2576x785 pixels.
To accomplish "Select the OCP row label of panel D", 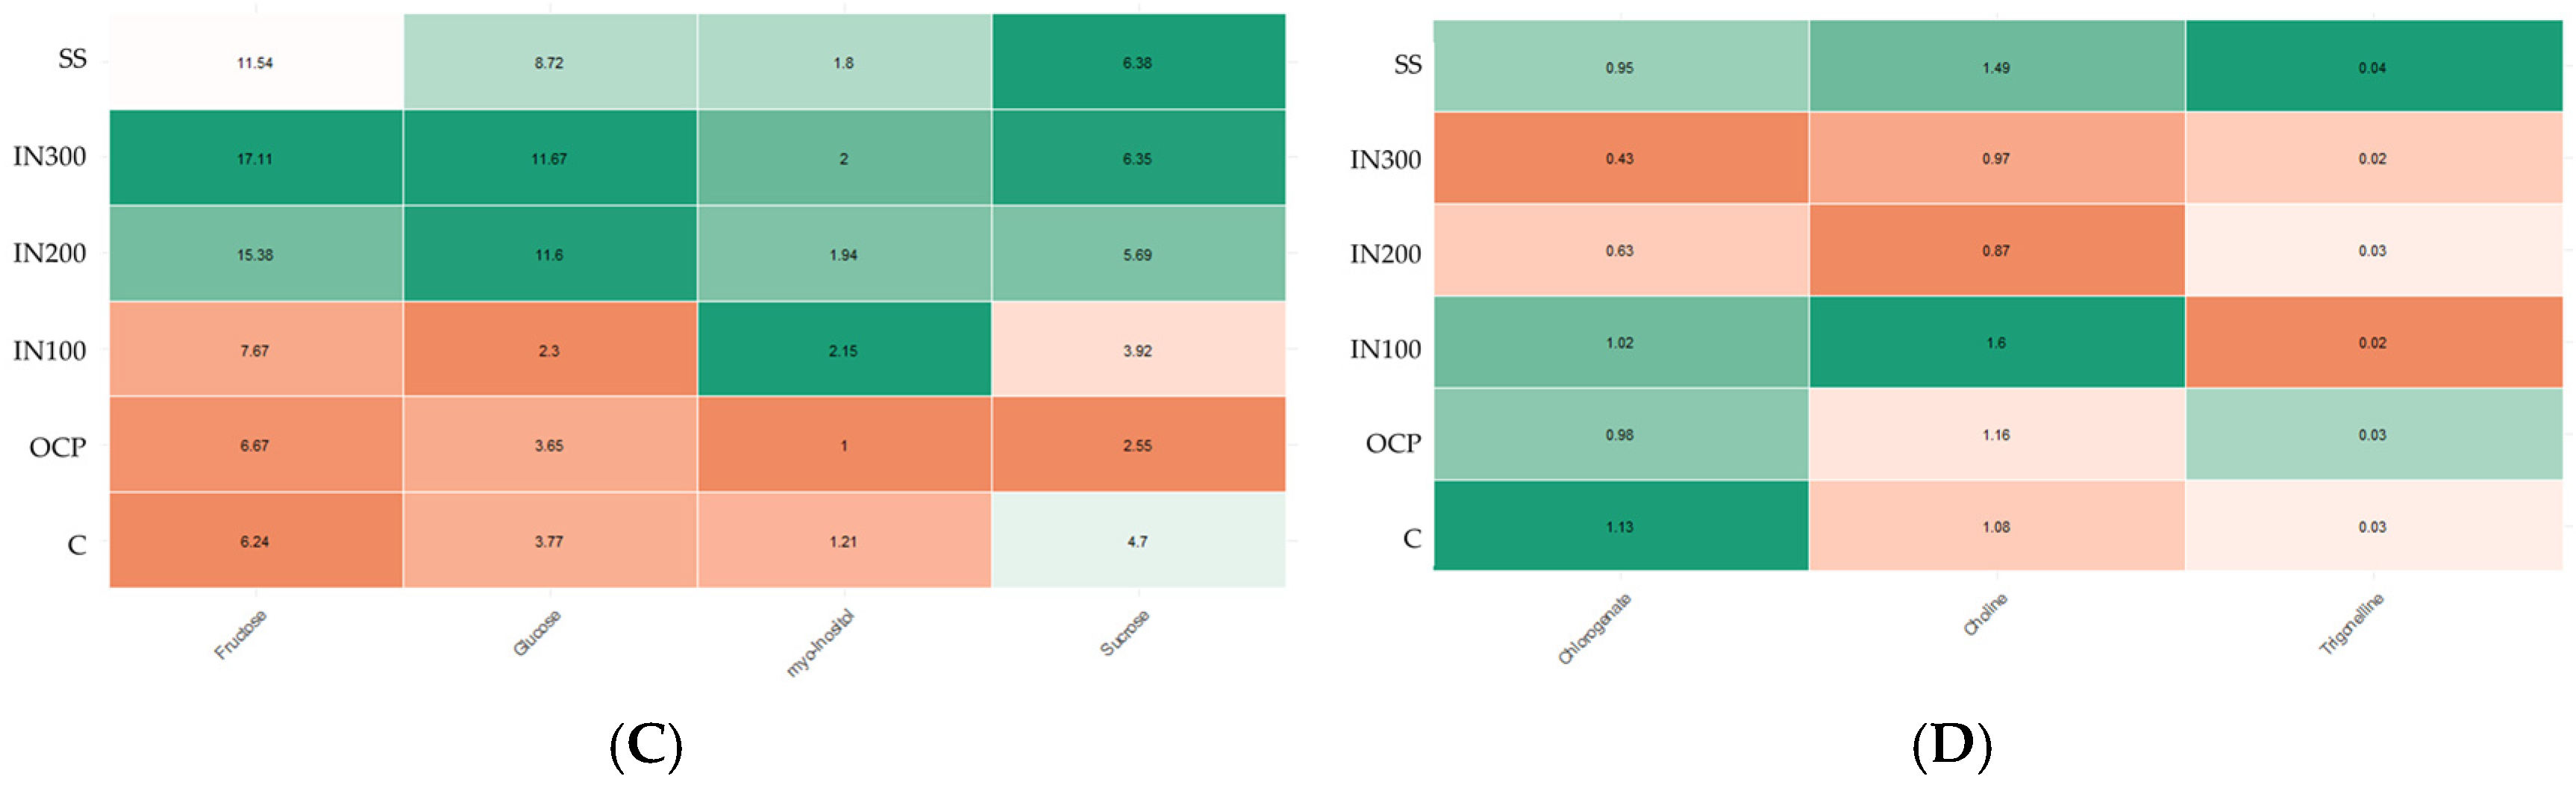I will [1392, 443].
